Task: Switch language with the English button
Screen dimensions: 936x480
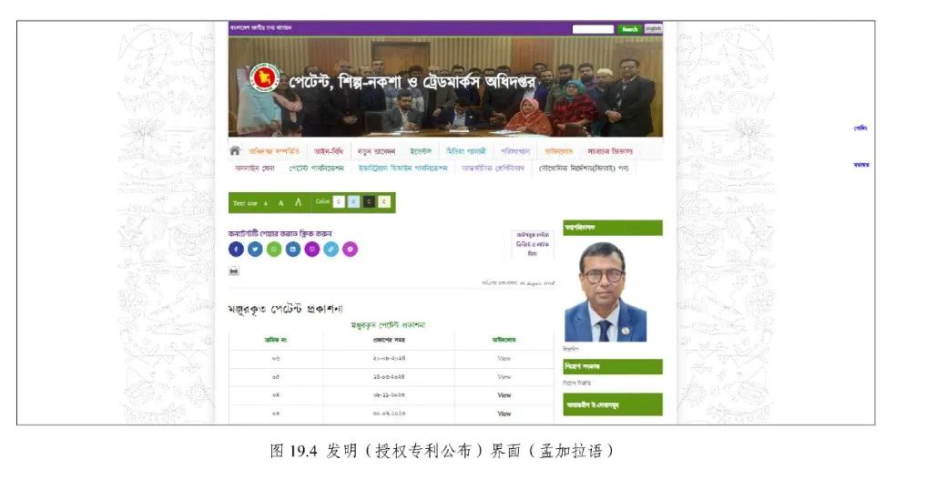Action: 653,29
